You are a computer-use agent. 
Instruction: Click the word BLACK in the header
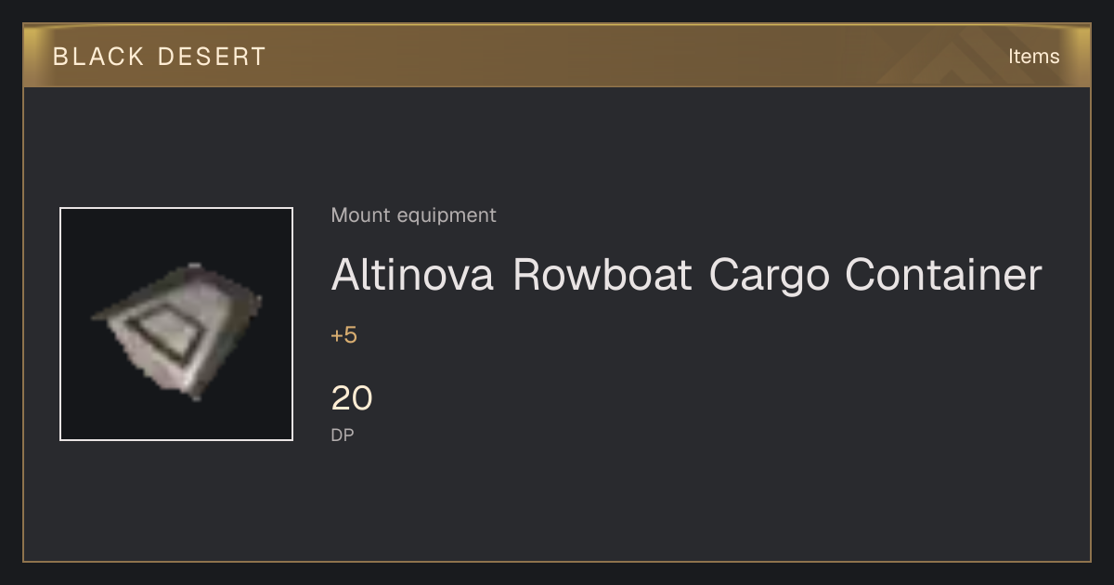click(x=97, y=57)
